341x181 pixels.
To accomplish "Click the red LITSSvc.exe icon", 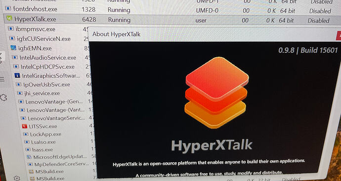I will 25,126.
